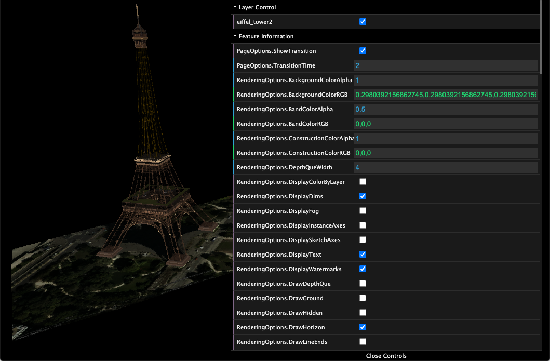Screen dimensions: 550x361
Task: Edit the DepthQueWidth value field
Action: pyautogui.click(x=446, y=168)
